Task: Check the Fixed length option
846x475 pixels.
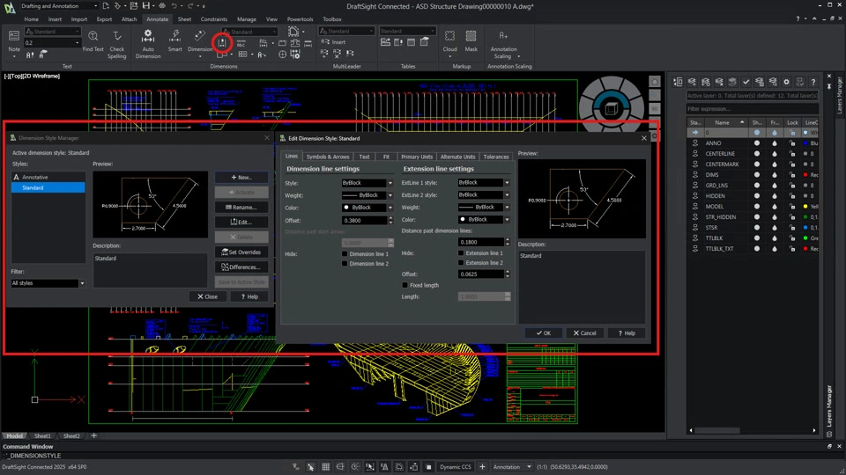Action: pyautogui.click(x=405, y=285)
